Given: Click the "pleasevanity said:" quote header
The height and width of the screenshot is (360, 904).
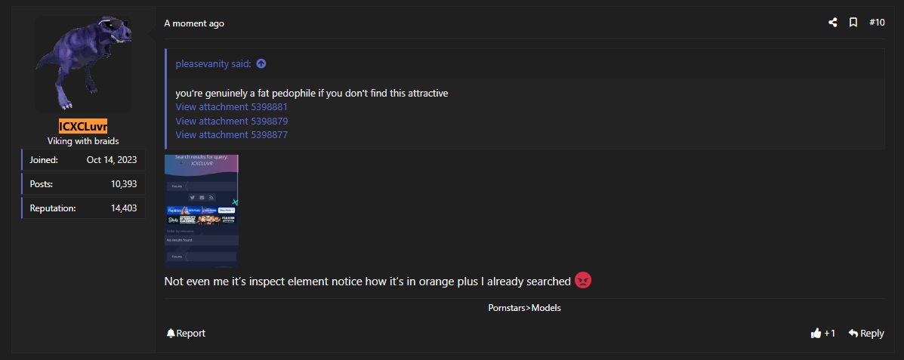Looking at the screenshot, I should [213, 63].
